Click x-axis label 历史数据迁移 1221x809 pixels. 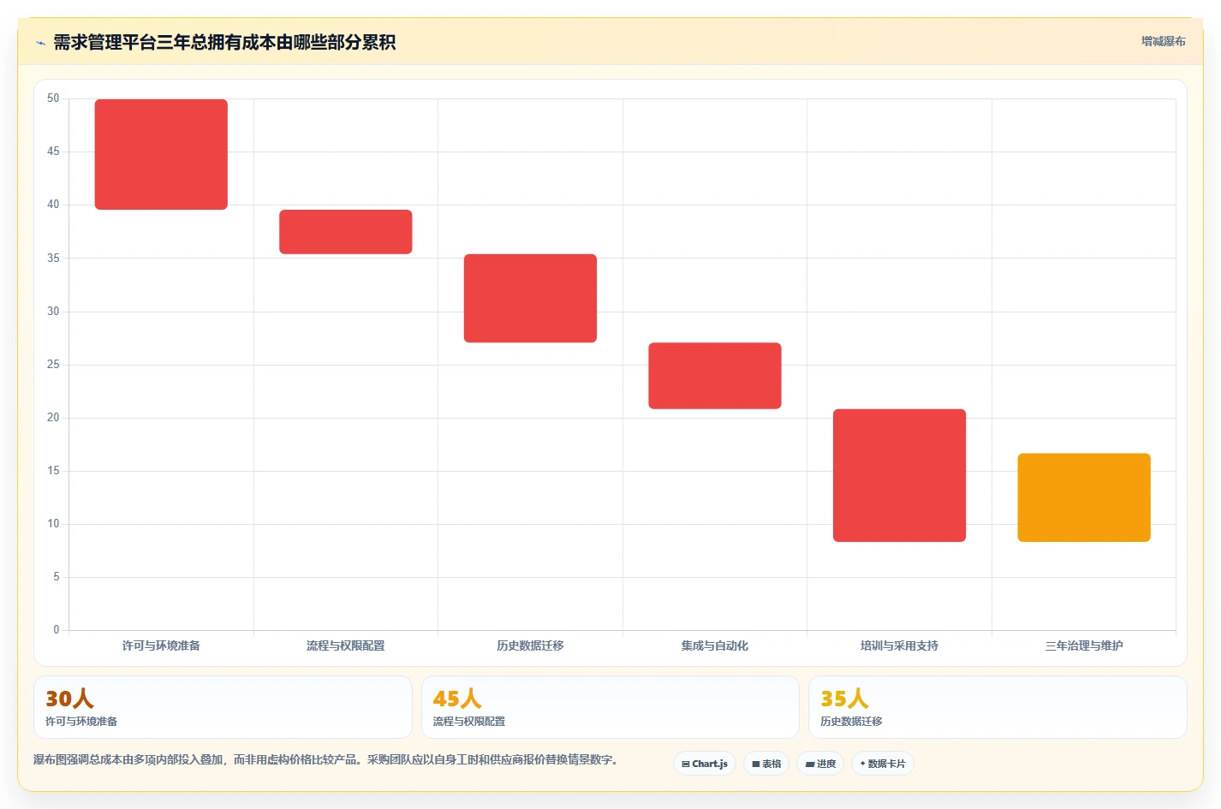tap(530, 645)
